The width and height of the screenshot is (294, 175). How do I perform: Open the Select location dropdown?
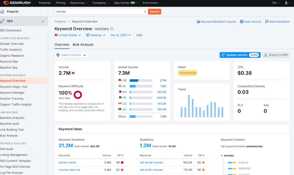click(71, 55)
